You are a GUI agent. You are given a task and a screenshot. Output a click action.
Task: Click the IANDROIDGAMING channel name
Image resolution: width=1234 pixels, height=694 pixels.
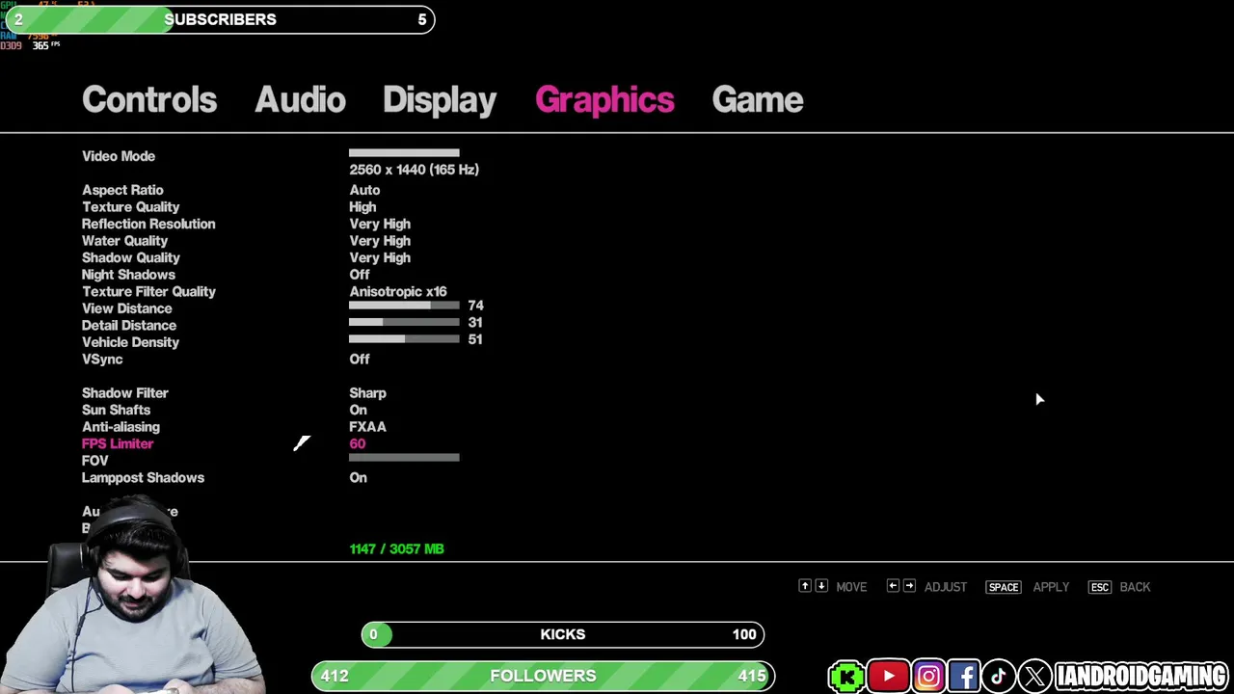pos(1141,677)
